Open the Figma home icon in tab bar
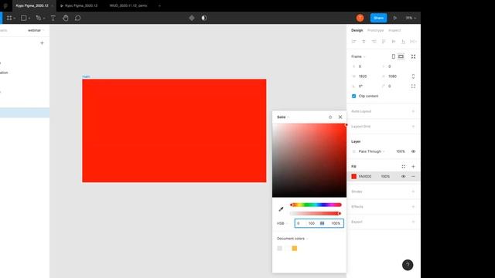Screen dimensions: 495x278 (5, 5)
